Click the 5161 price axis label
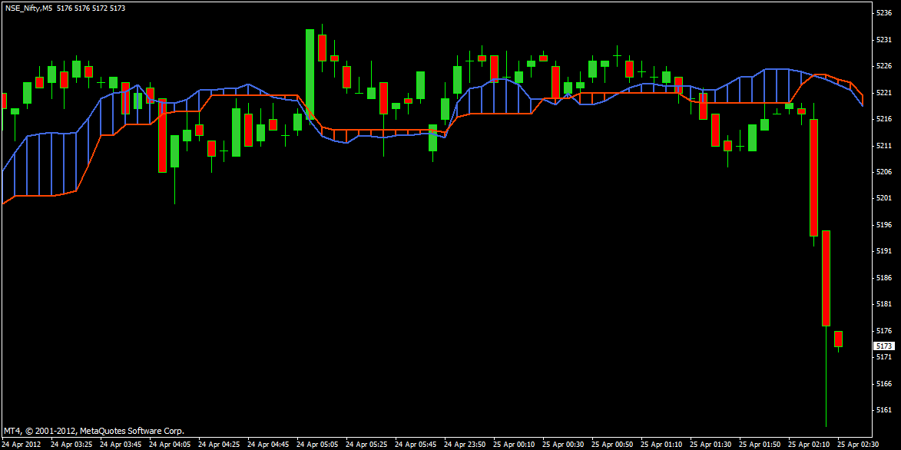This screenshot has width=901, height=450. click(883, 410)
